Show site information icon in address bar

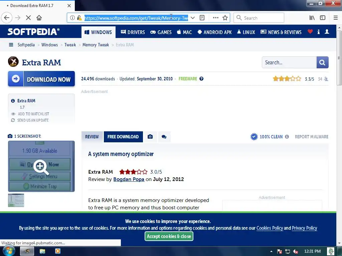pos(72,18)
